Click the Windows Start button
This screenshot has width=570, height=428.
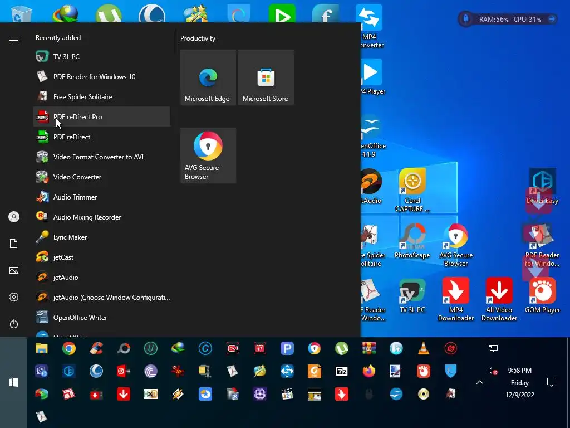[x=13, y=382]
